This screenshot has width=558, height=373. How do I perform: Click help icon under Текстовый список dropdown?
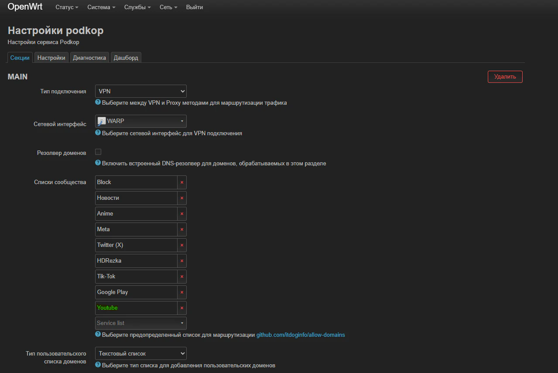click(x=98, y=364)
